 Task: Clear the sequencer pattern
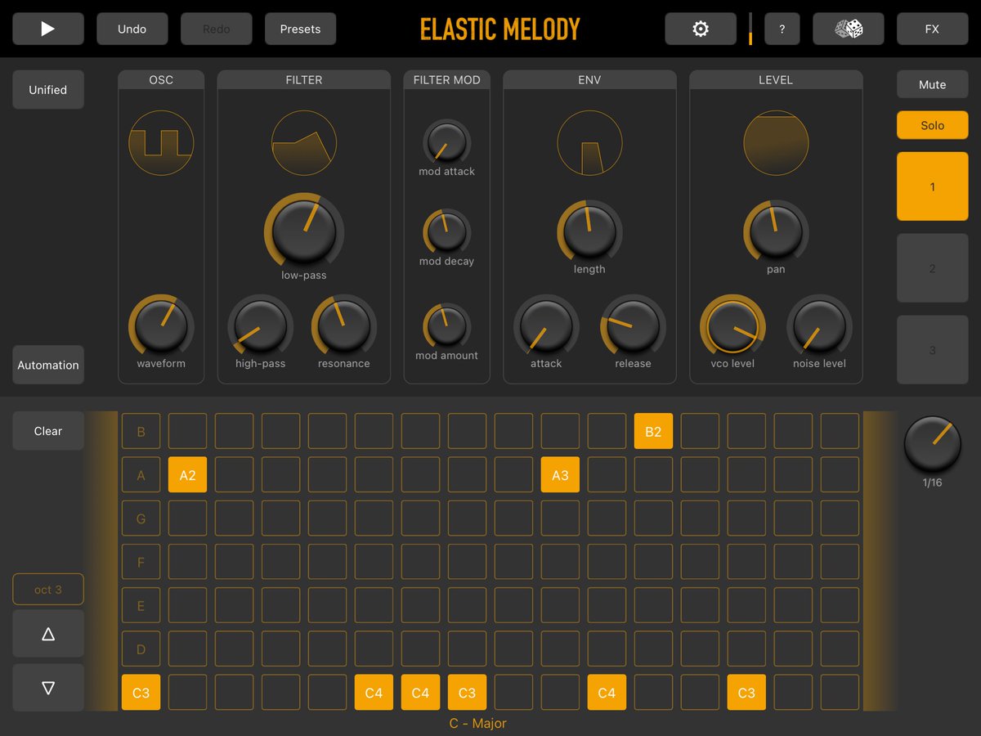pos(47,430)
